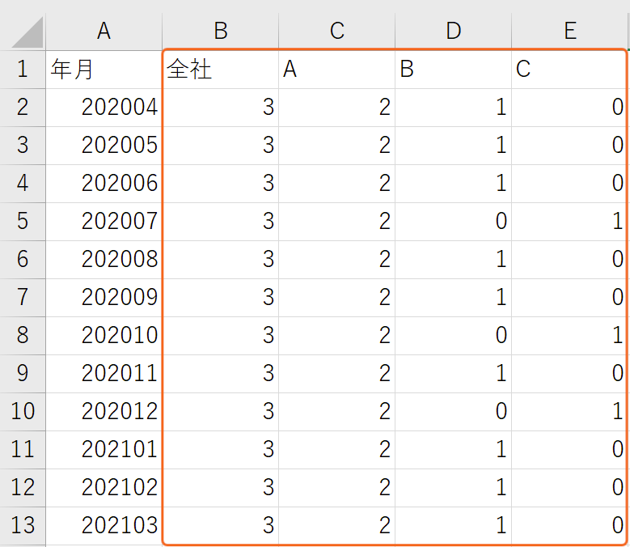Click cell D5 showing 0
Viewport: 630px width, 547px height.
pyautogui.click(x=454, y=222)
